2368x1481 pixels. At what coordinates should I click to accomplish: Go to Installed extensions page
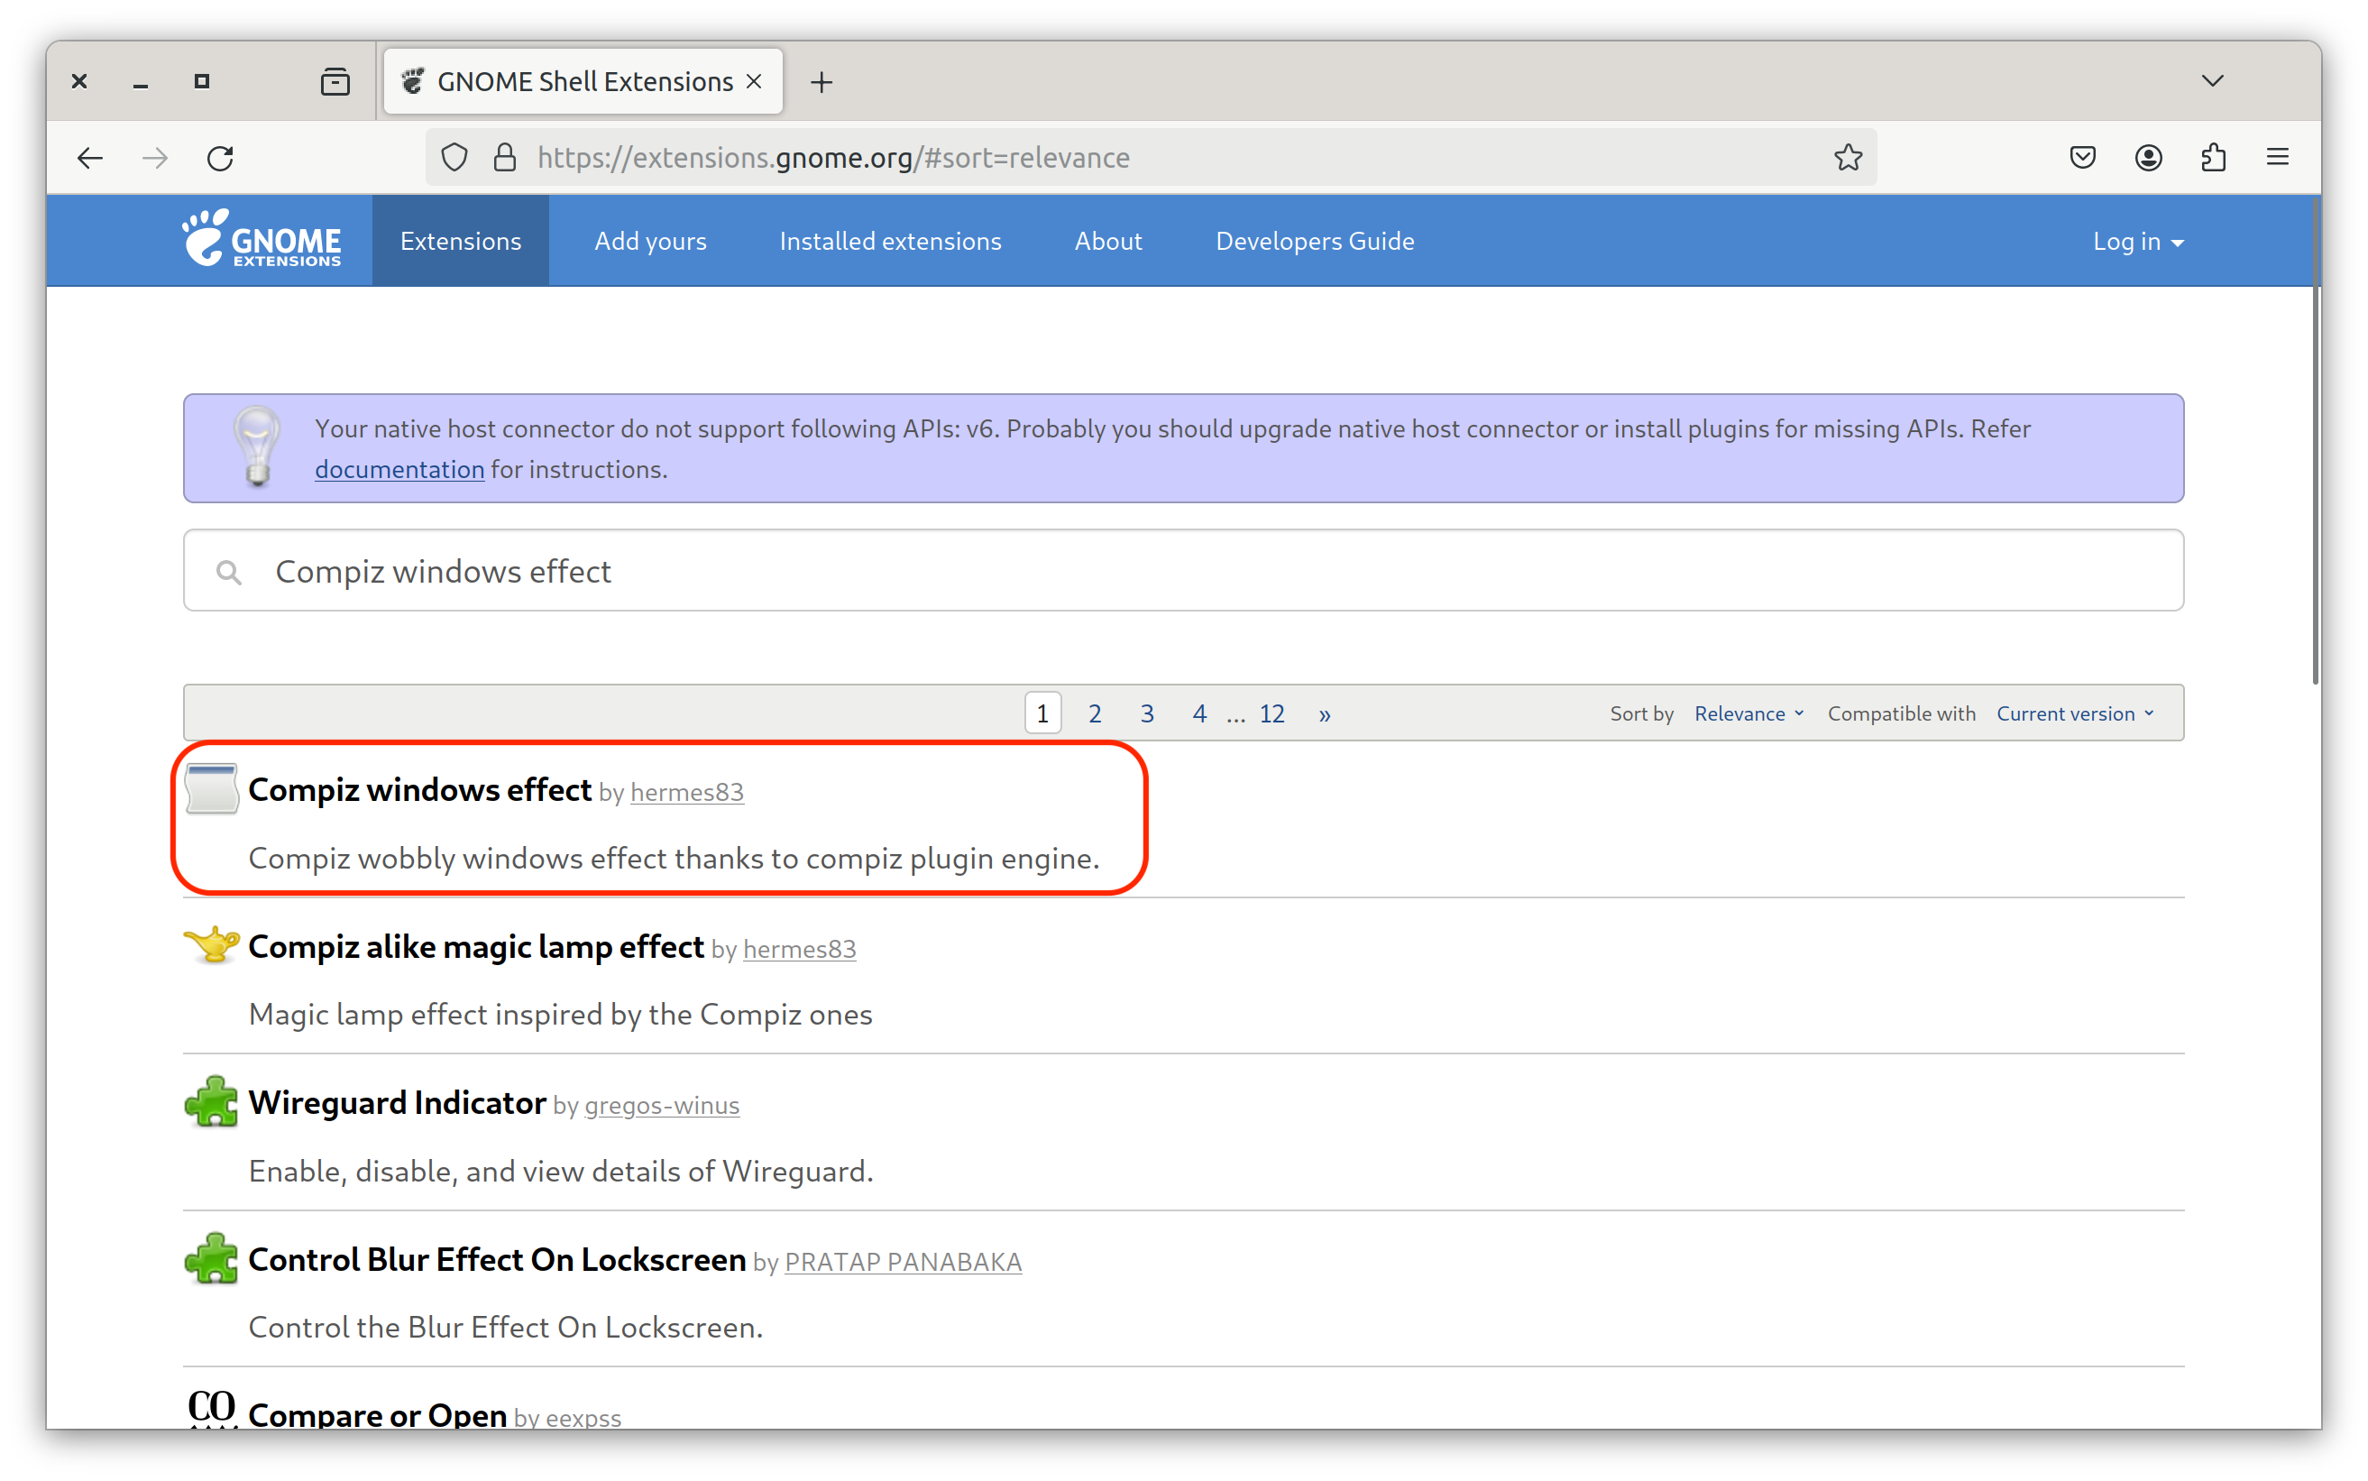tap(889, 241)
